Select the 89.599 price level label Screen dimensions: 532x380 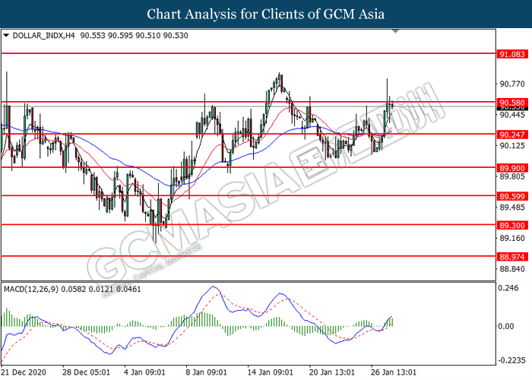pos(512,196)
